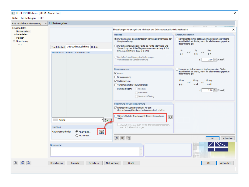Click the Berechnung button

point(57,163)
